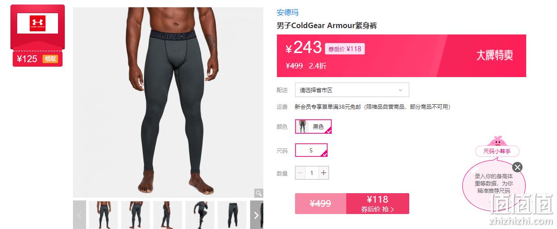Click the previous thumbnails arrow

point(79,215)
